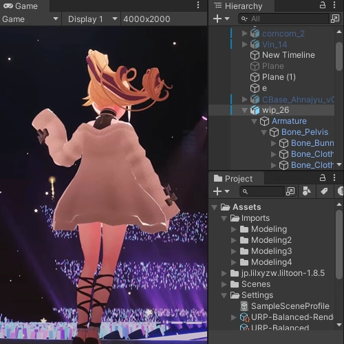Expand the corncorn_2 object
The width and height of the screenshot is (344, 344).
pos(244,34)
